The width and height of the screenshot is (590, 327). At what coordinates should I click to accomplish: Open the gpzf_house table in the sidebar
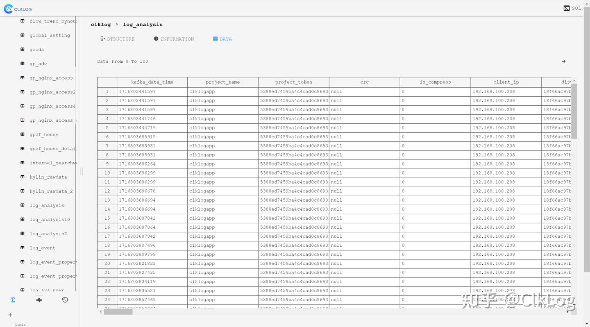(x=44, y=134)
